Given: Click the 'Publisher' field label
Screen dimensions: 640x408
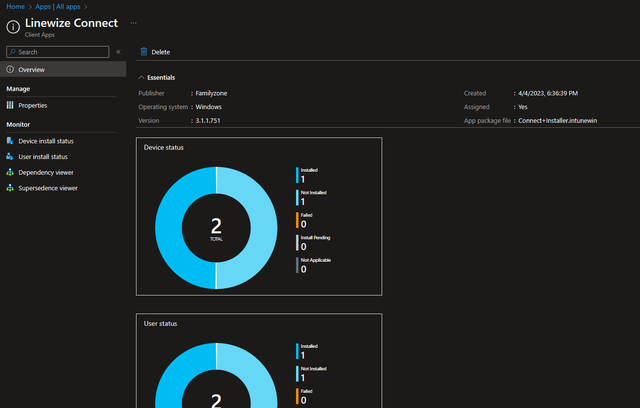Looking at the screenshot, I should [x=152, y=93].
